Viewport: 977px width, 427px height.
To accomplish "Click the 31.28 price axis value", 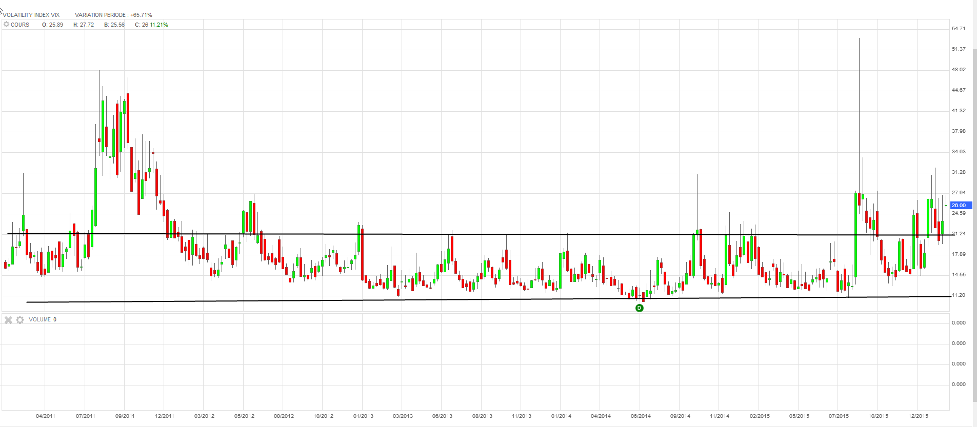I will (x=959, y=172).
